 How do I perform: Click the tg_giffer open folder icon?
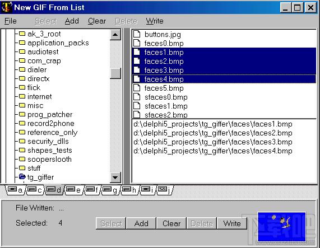pos(22,176)
